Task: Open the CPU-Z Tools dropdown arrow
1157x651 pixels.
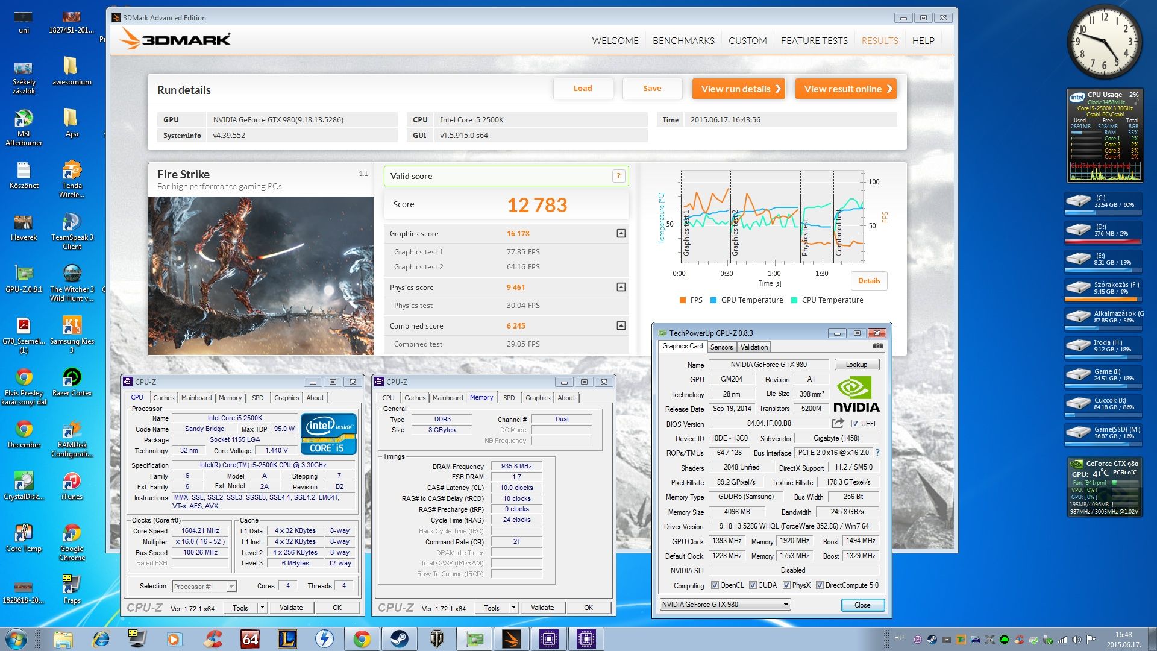Action: pyautogui.click(x=262, y=608)
